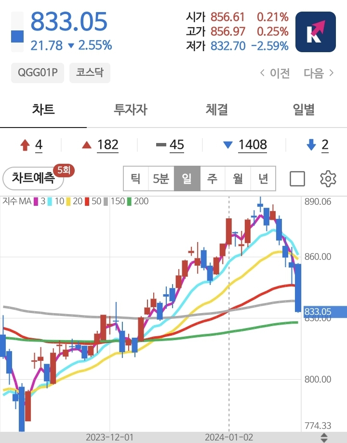Open the K app logo icon
The image size is (347, 443).
[315, 32]
